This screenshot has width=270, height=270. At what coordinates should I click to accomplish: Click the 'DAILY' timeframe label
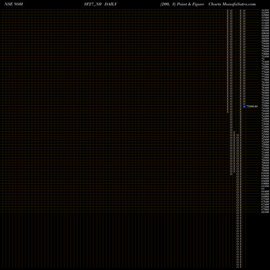[x=111, y=4]
